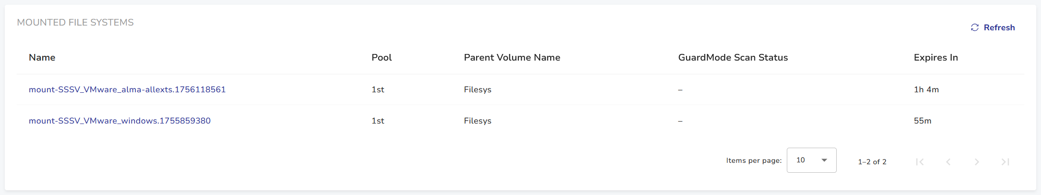Select the Filesys cell in windows row

click(478, 121)
